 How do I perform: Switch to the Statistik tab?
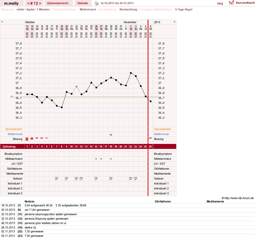click(x=82, y=3)
